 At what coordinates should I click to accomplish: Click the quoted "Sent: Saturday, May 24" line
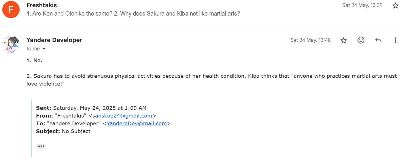click(91, 108)
